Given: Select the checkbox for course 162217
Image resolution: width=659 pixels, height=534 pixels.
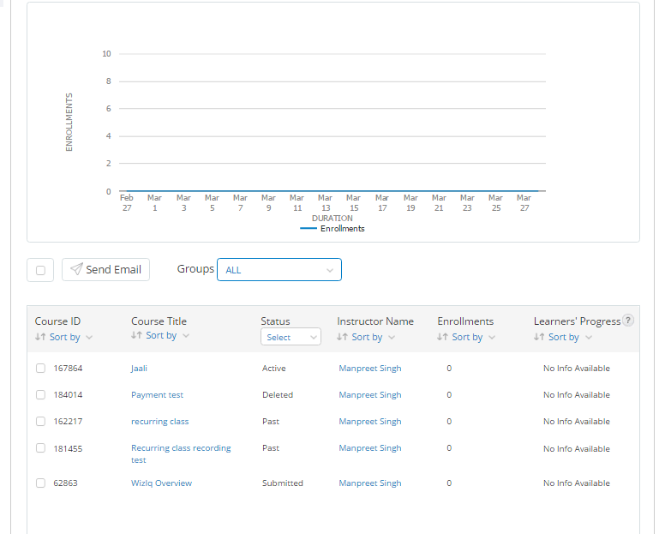Looking at the screenshot, I should pos(40,422).
